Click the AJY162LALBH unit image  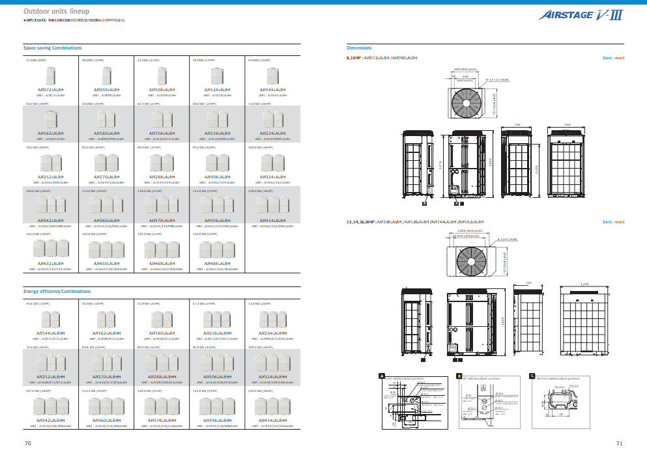point(51,120)
